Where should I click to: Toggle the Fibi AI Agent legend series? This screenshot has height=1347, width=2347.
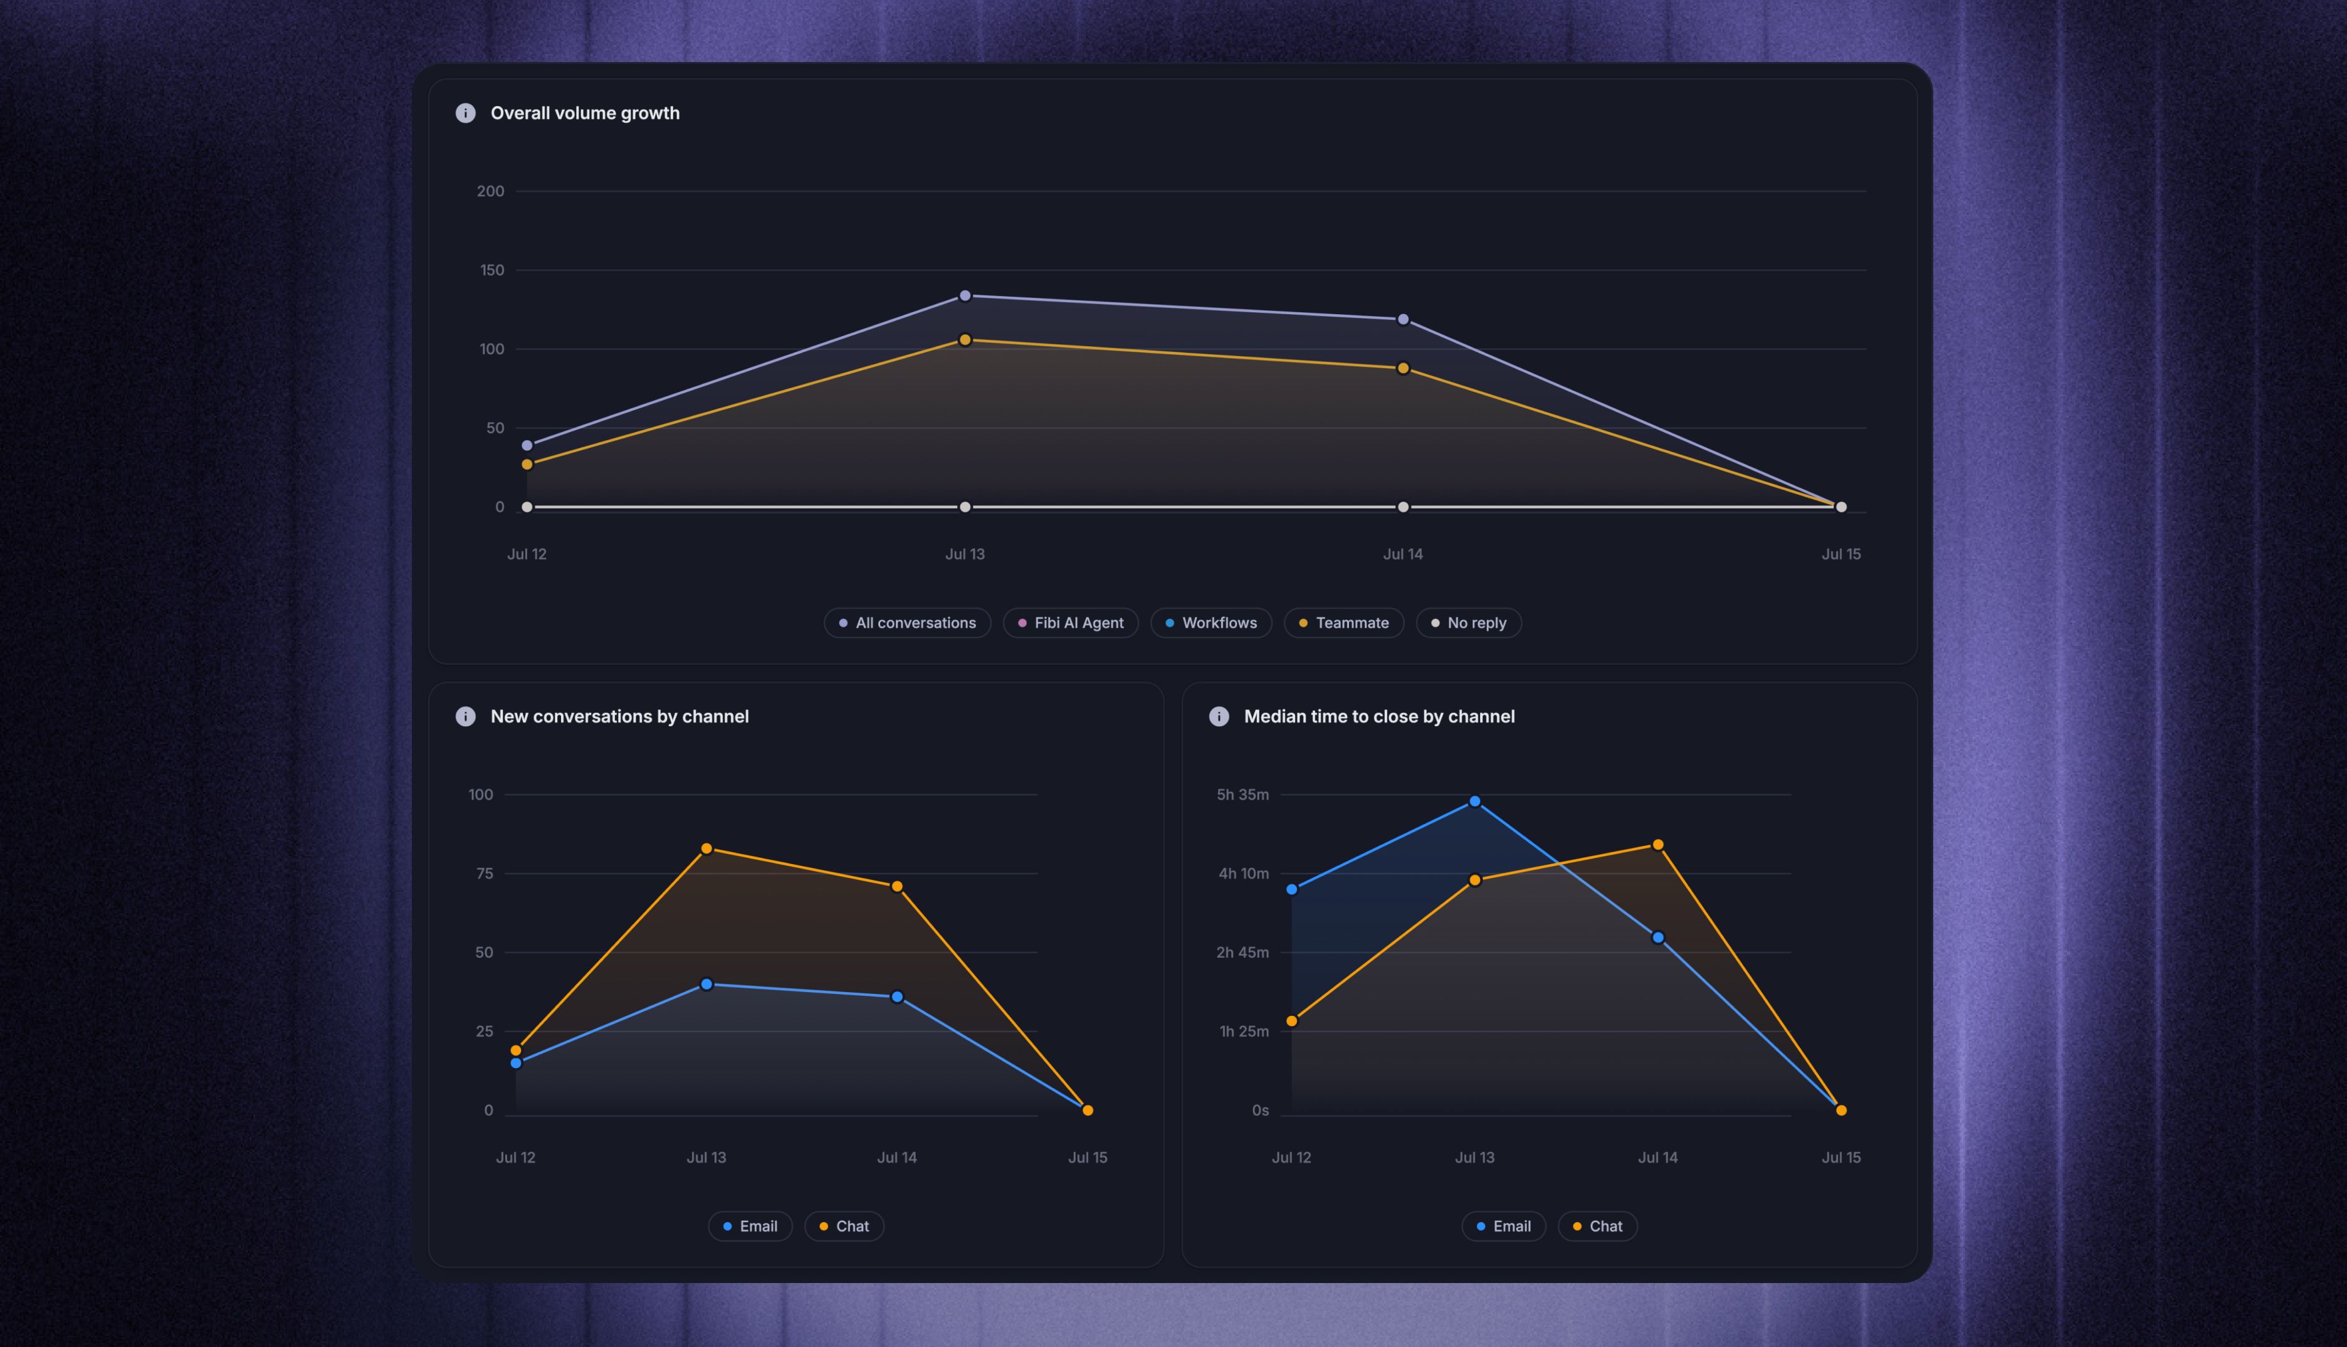[1071, 623]
